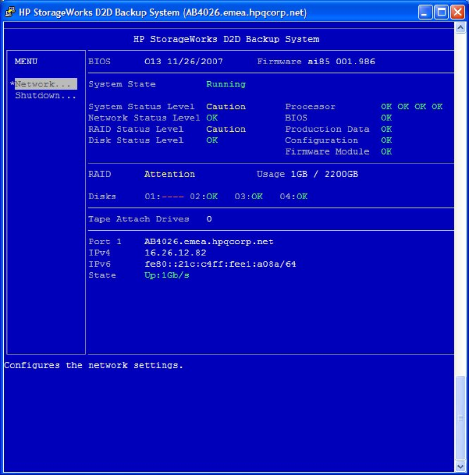
Task: Click the 'Up:1Gb/s' port state
Action: pyautogui.click(x=167, y=275)
